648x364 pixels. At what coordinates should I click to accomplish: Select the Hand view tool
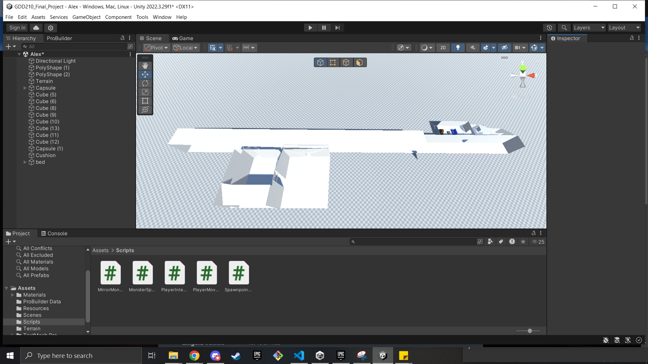(x=145, y=66)
